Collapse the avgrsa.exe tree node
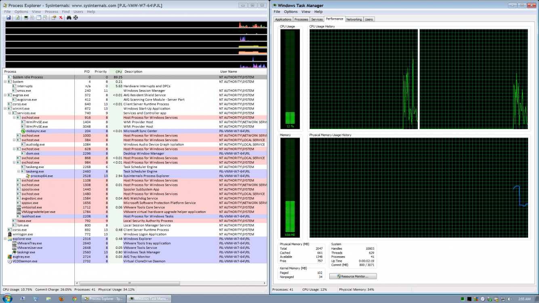The width and height of the screenshot is (539, 303). tap(5, 95)
